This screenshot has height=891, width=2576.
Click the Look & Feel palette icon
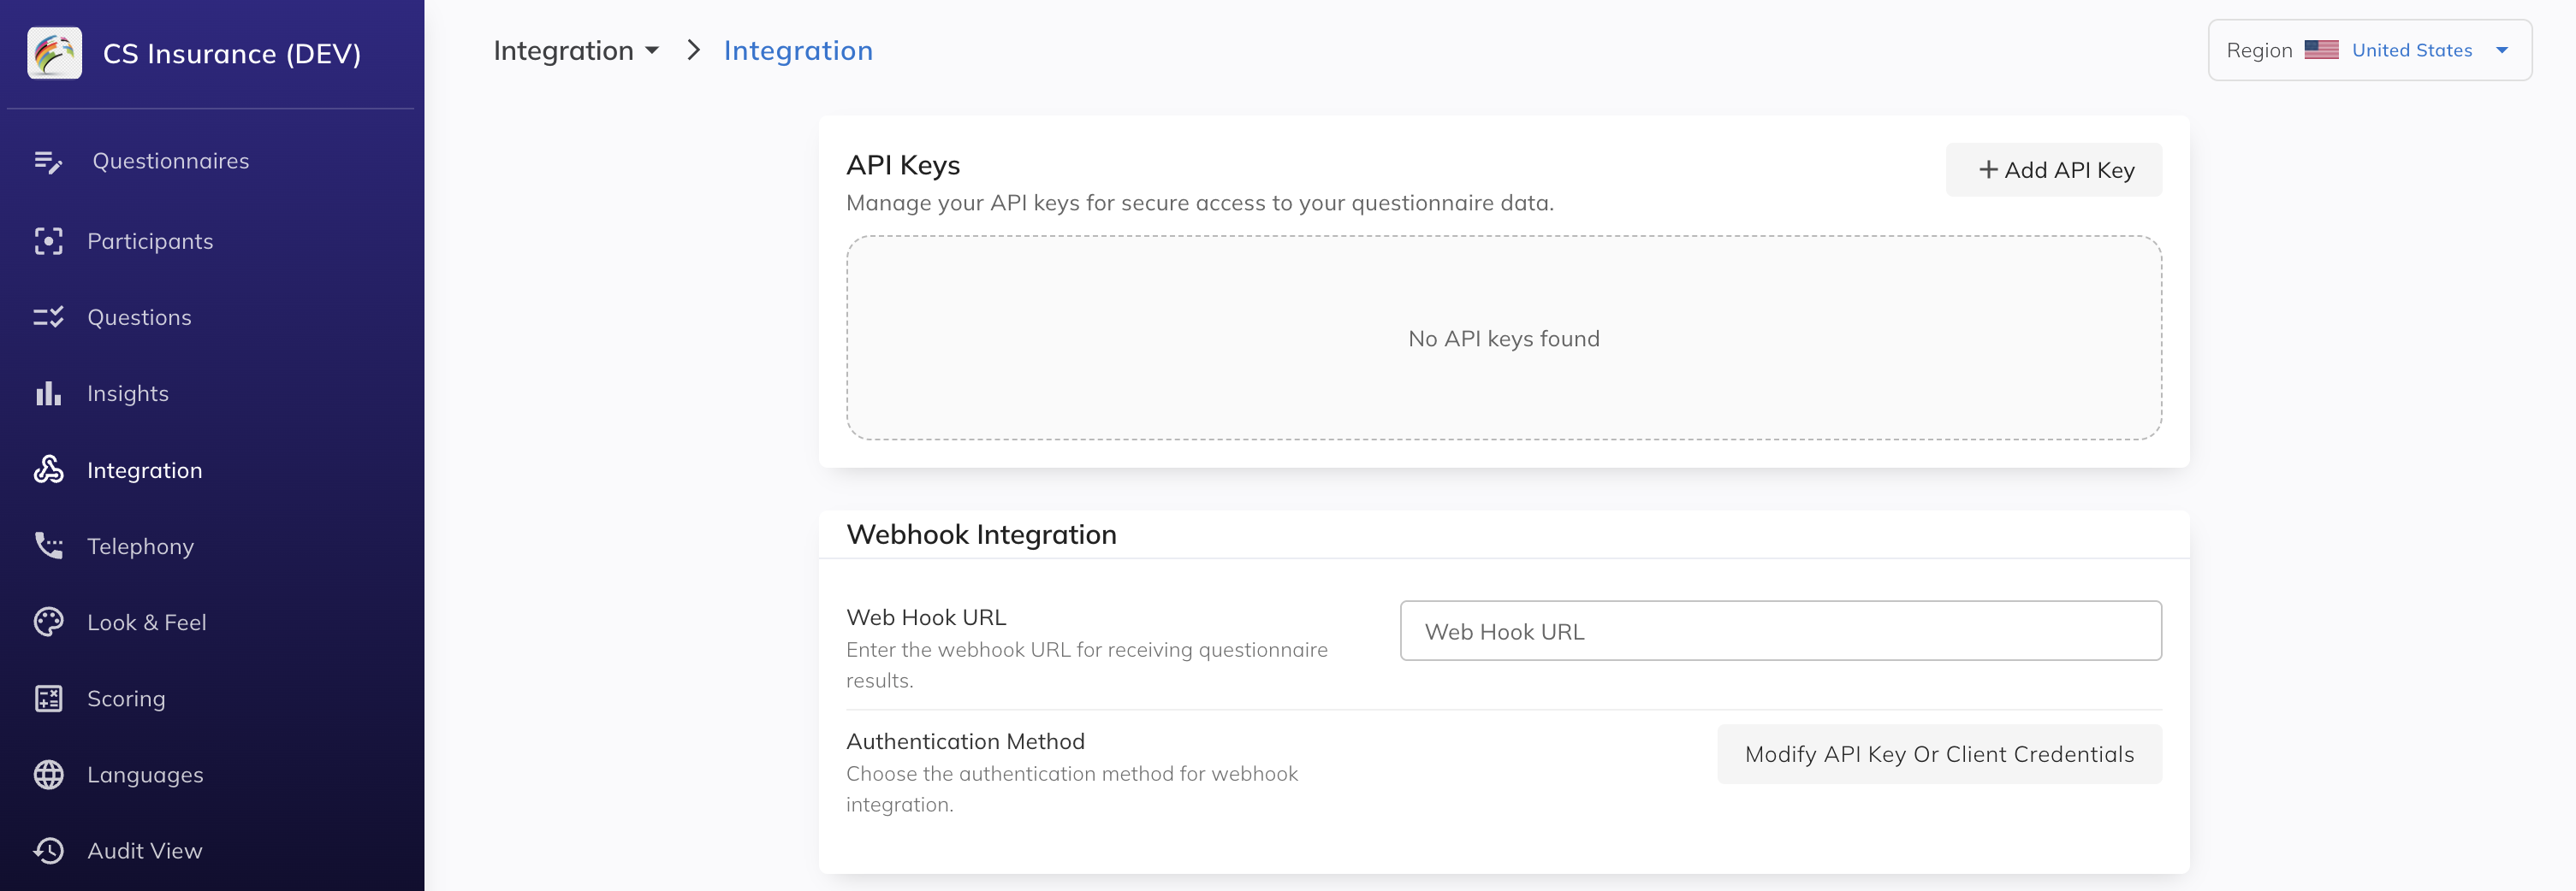click(x=48, y=623)
